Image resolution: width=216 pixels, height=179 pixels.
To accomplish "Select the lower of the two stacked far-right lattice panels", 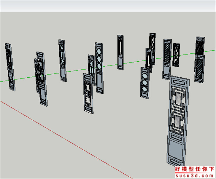I will [199, 69].
